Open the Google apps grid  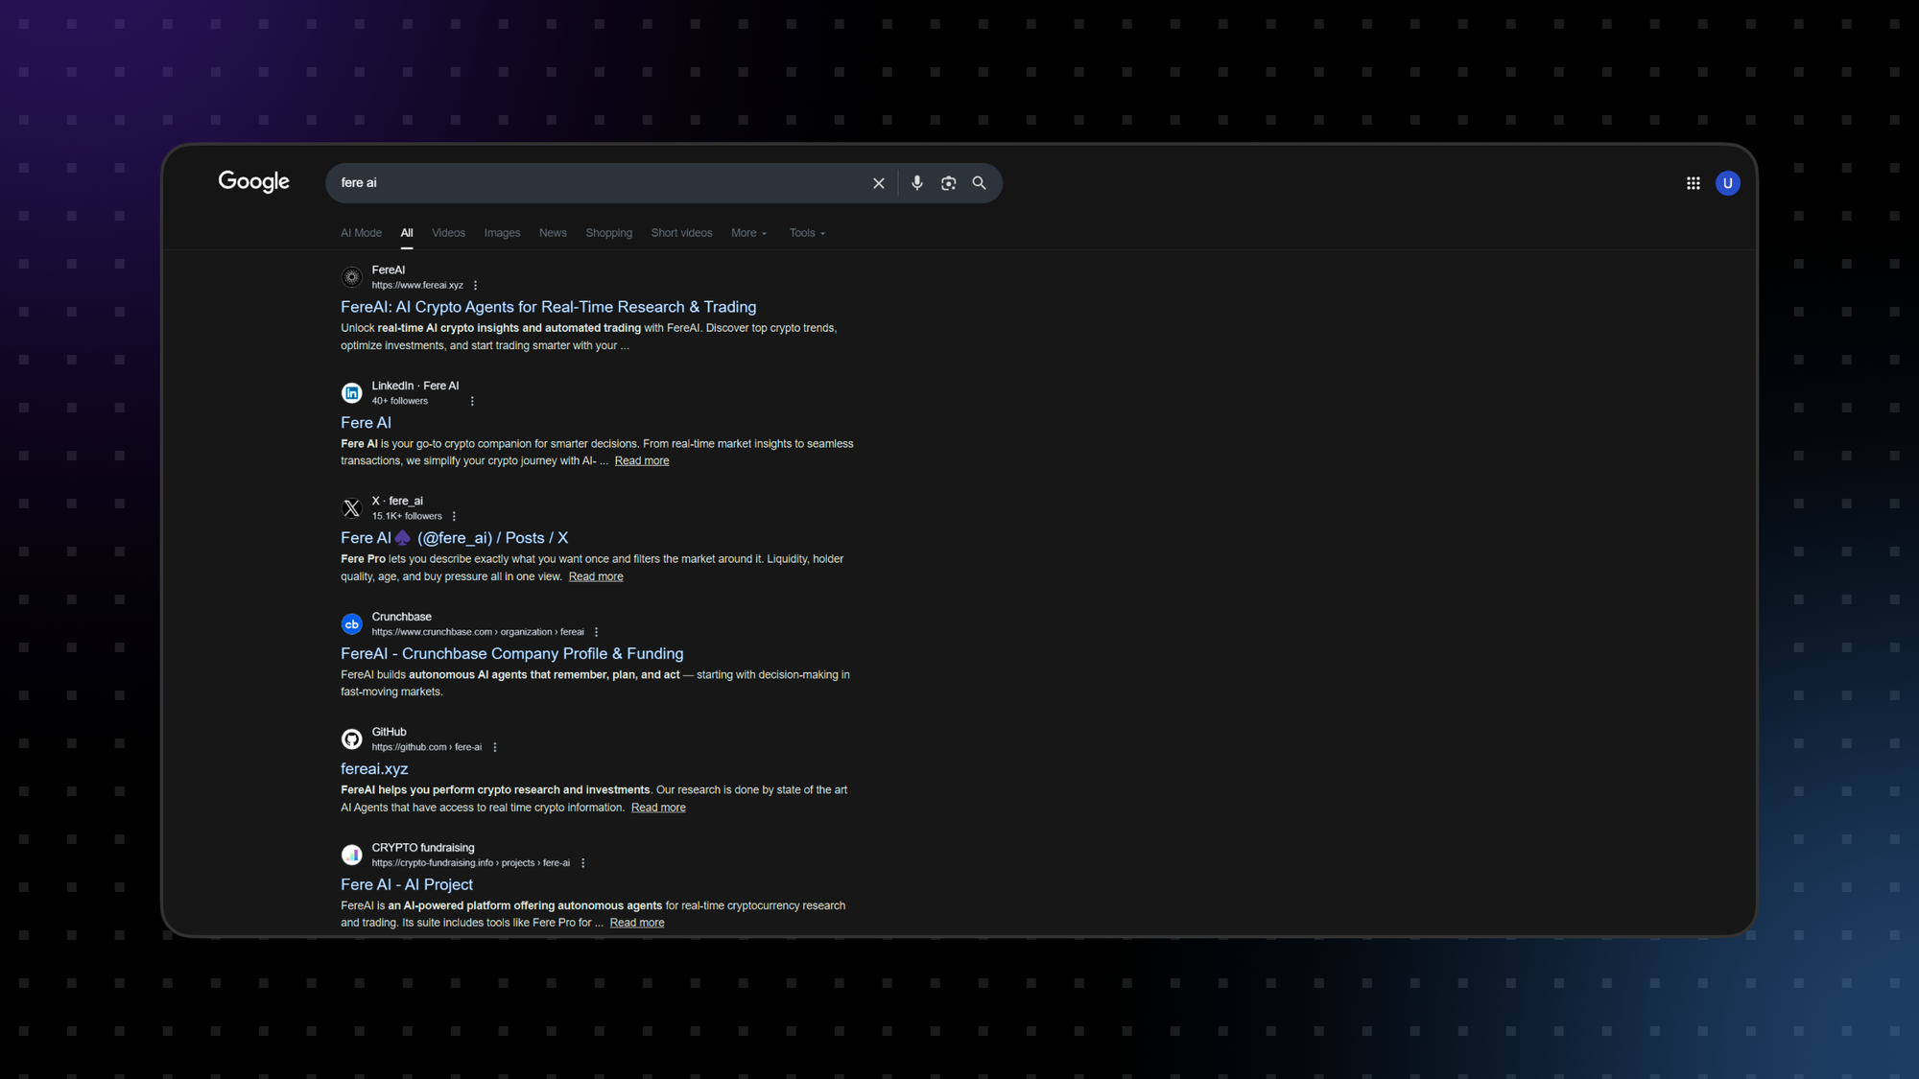1693,183
